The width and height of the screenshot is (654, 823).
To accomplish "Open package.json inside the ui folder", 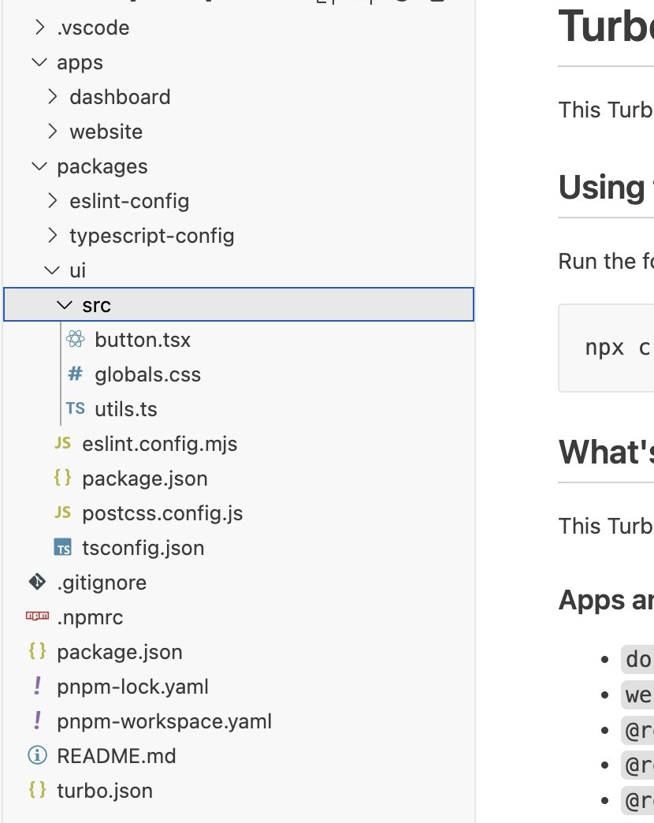I will click(145, 479).
